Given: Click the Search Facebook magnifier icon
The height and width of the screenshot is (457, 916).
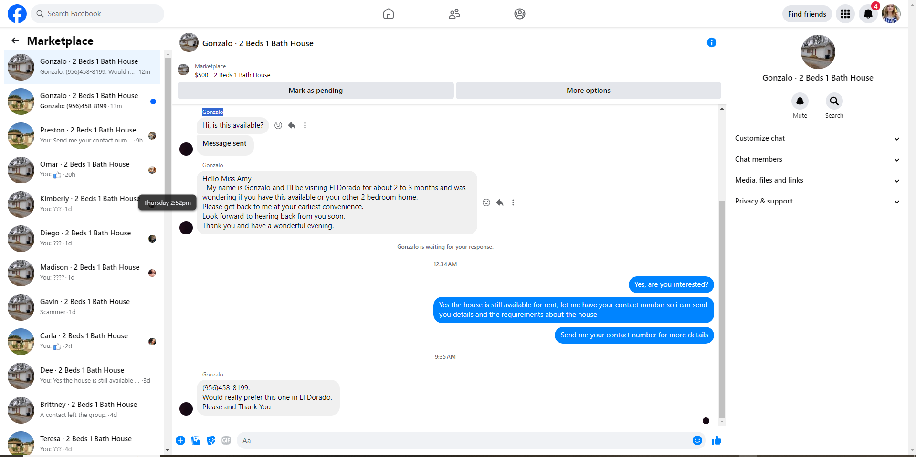Looking at the screenshot, I should [x=40, y=14].
